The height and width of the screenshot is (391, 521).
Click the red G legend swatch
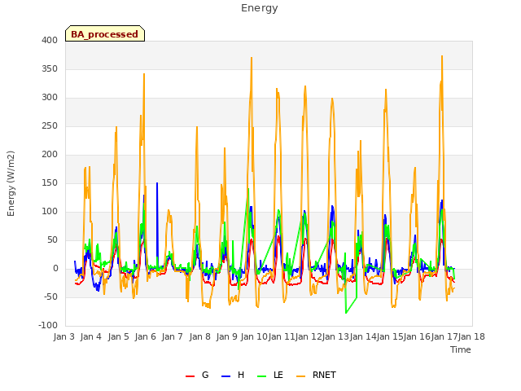tap(190, 376)
